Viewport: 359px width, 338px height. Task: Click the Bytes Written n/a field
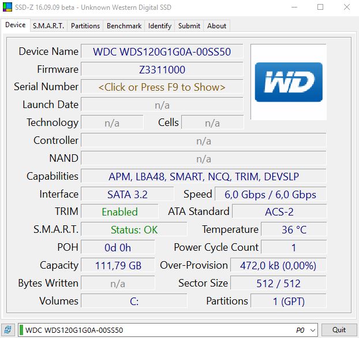[x=118, y=283]
